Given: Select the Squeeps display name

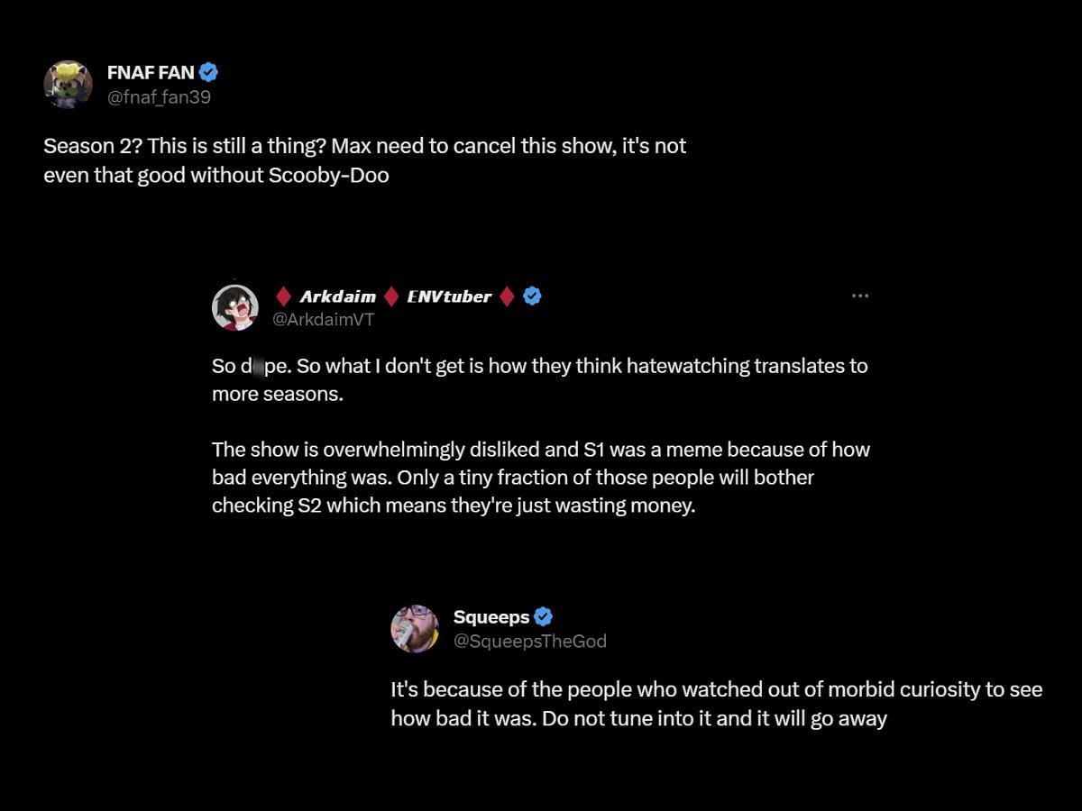Looking at the screenshot, I should (x=491, y=616).
